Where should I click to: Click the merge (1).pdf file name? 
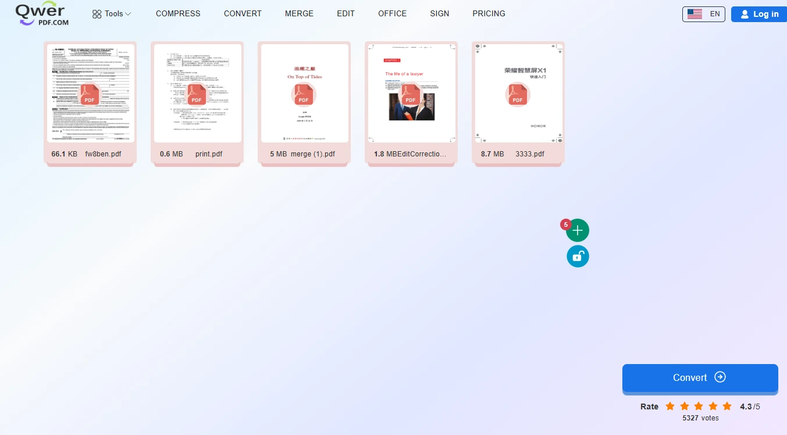(x=313, y=154)
